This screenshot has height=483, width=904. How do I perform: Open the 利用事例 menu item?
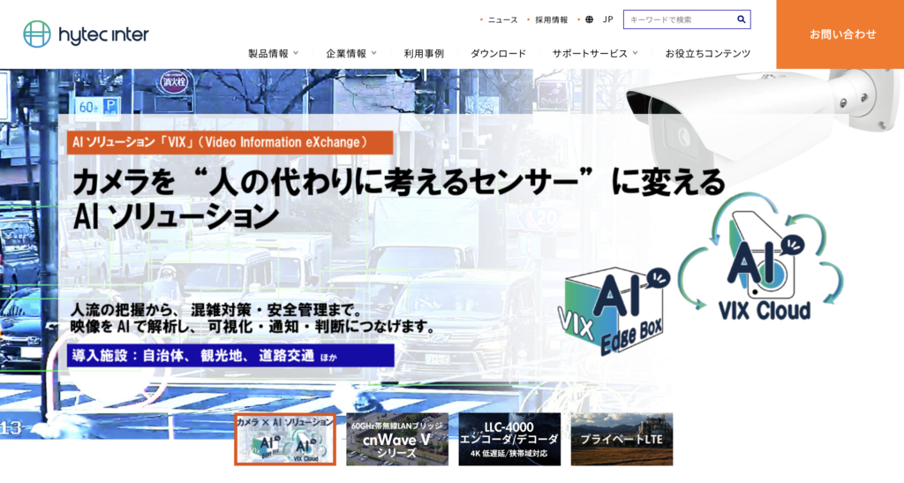click(x=424, y=54)
